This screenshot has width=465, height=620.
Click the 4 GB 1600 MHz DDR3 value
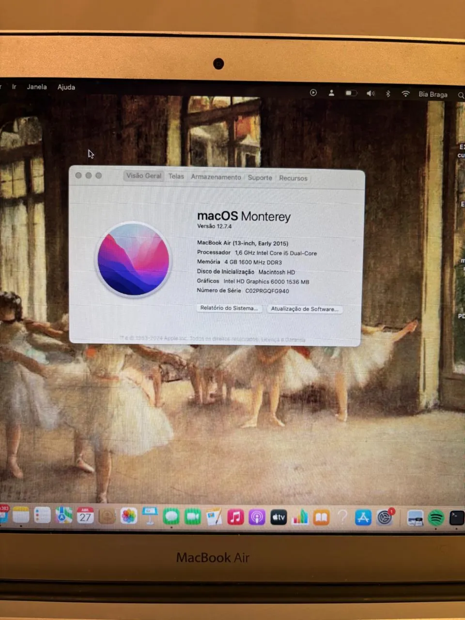coord(253,262)
